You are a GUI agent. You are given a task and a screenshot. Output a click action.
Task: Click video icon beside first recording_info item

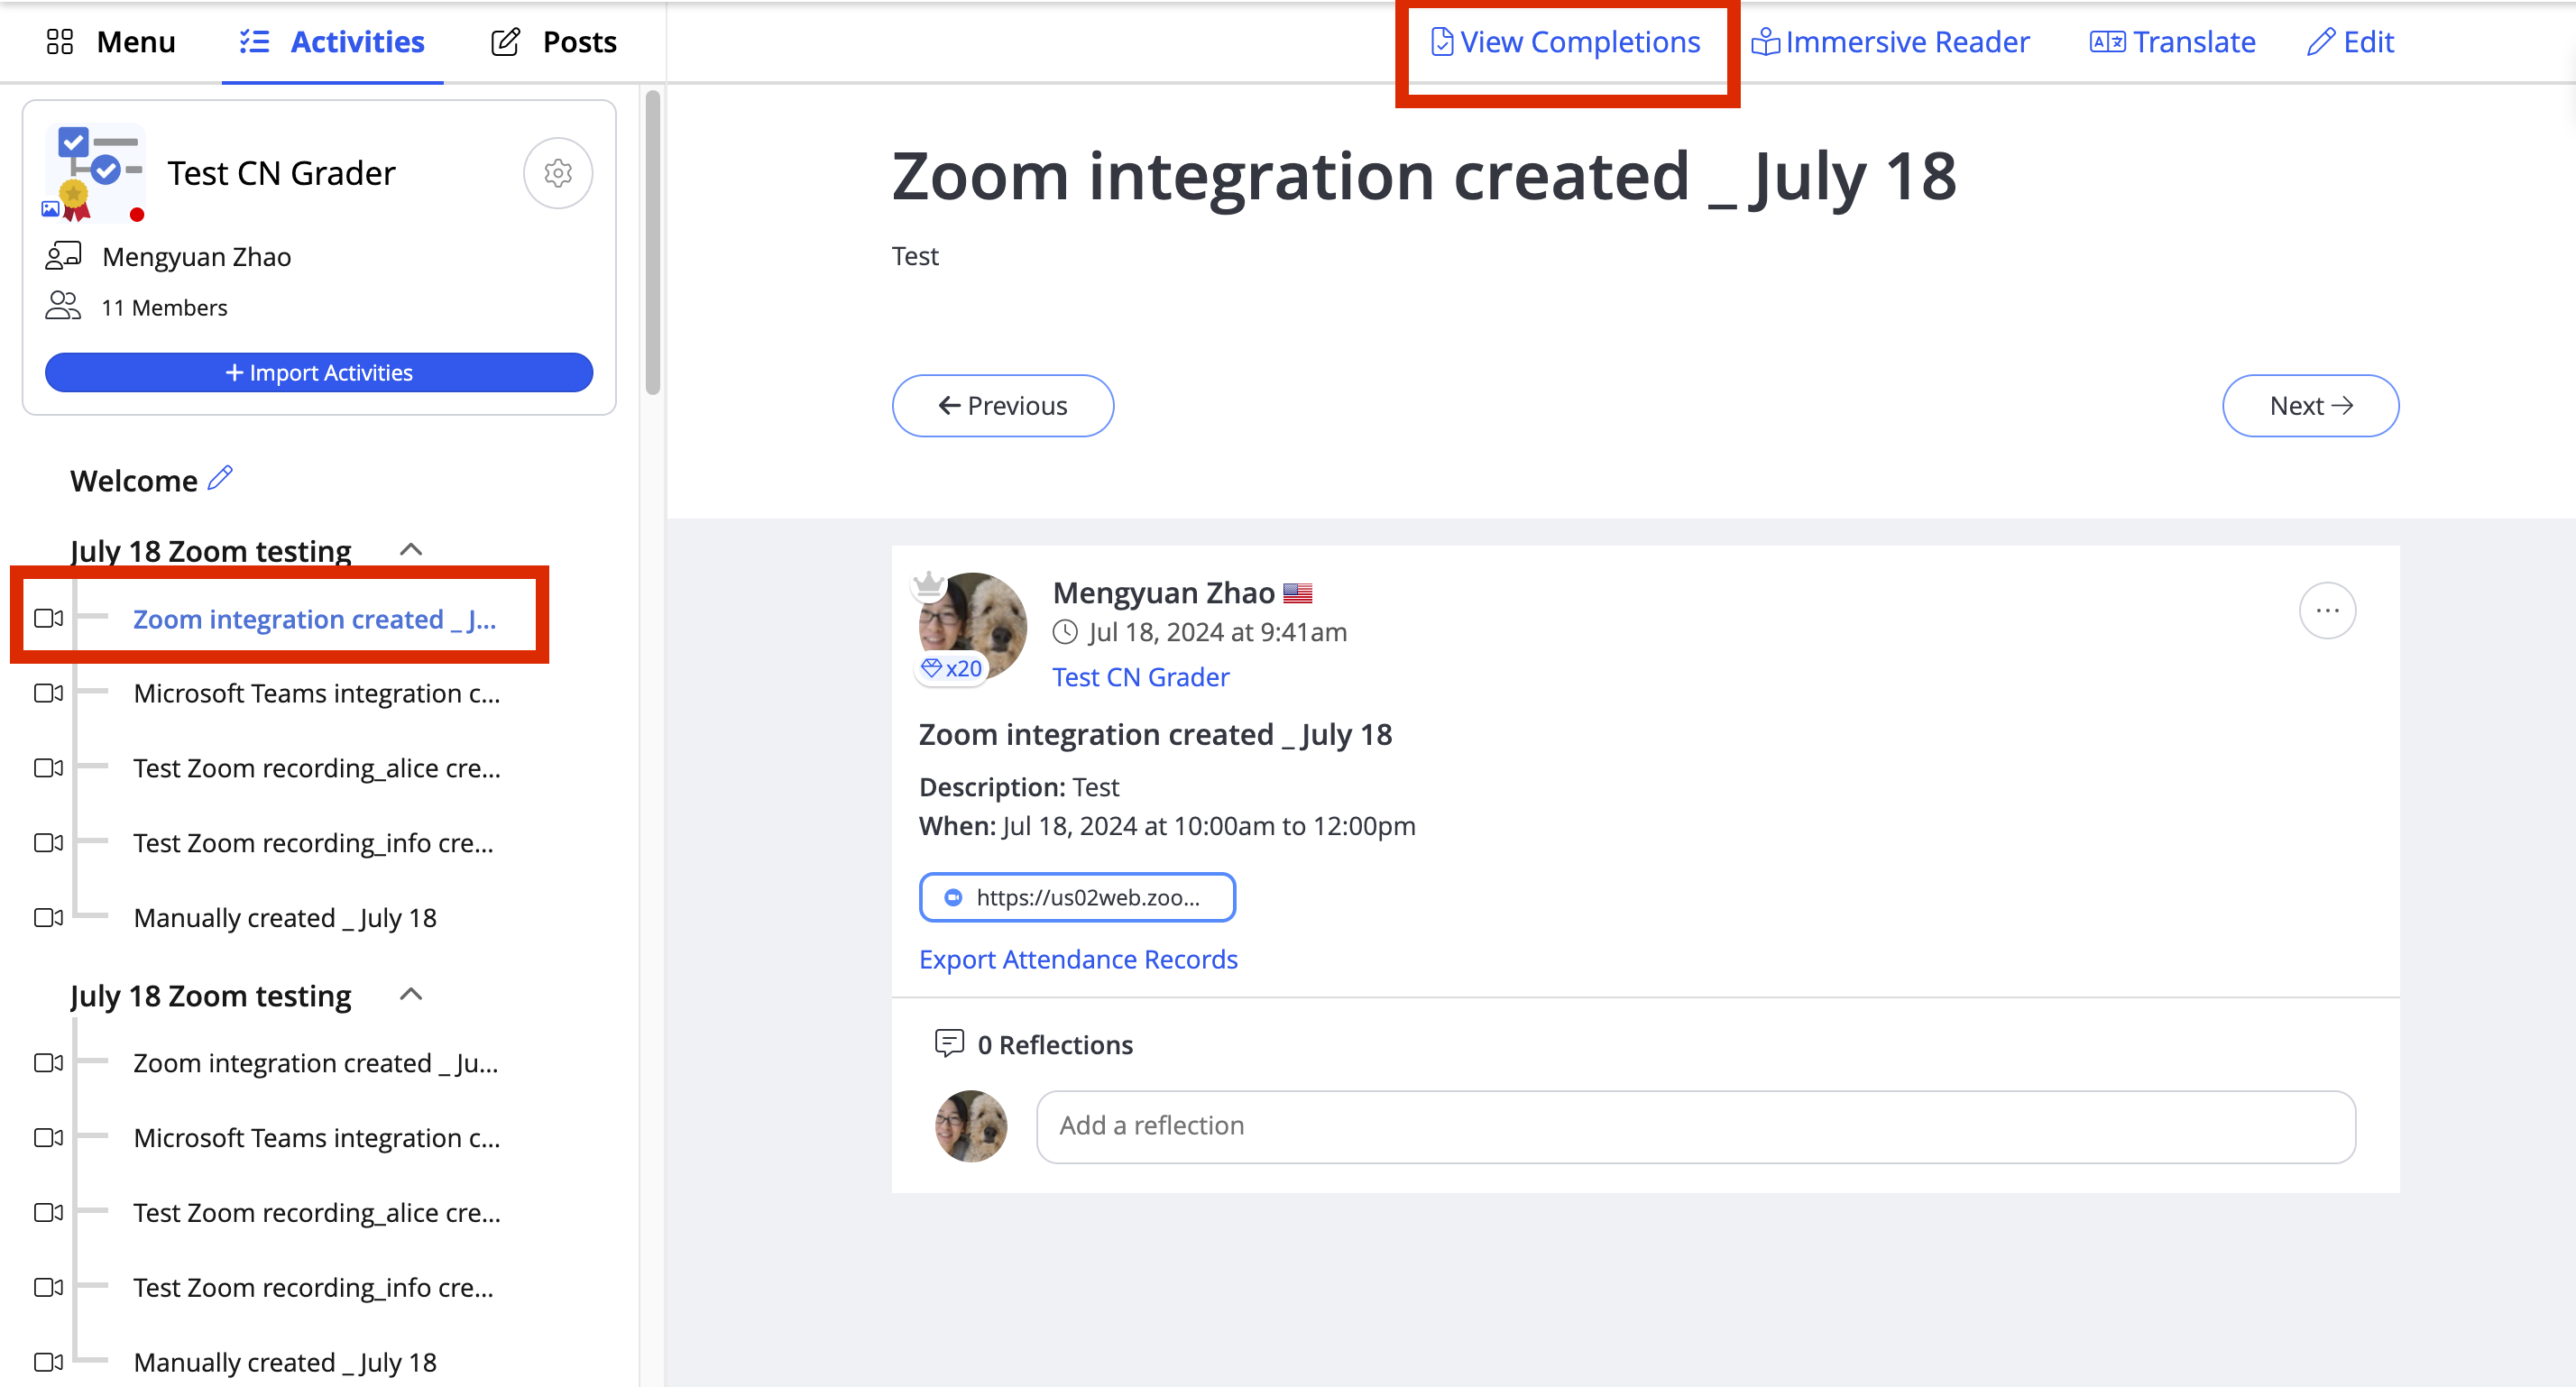click(49, 843)
